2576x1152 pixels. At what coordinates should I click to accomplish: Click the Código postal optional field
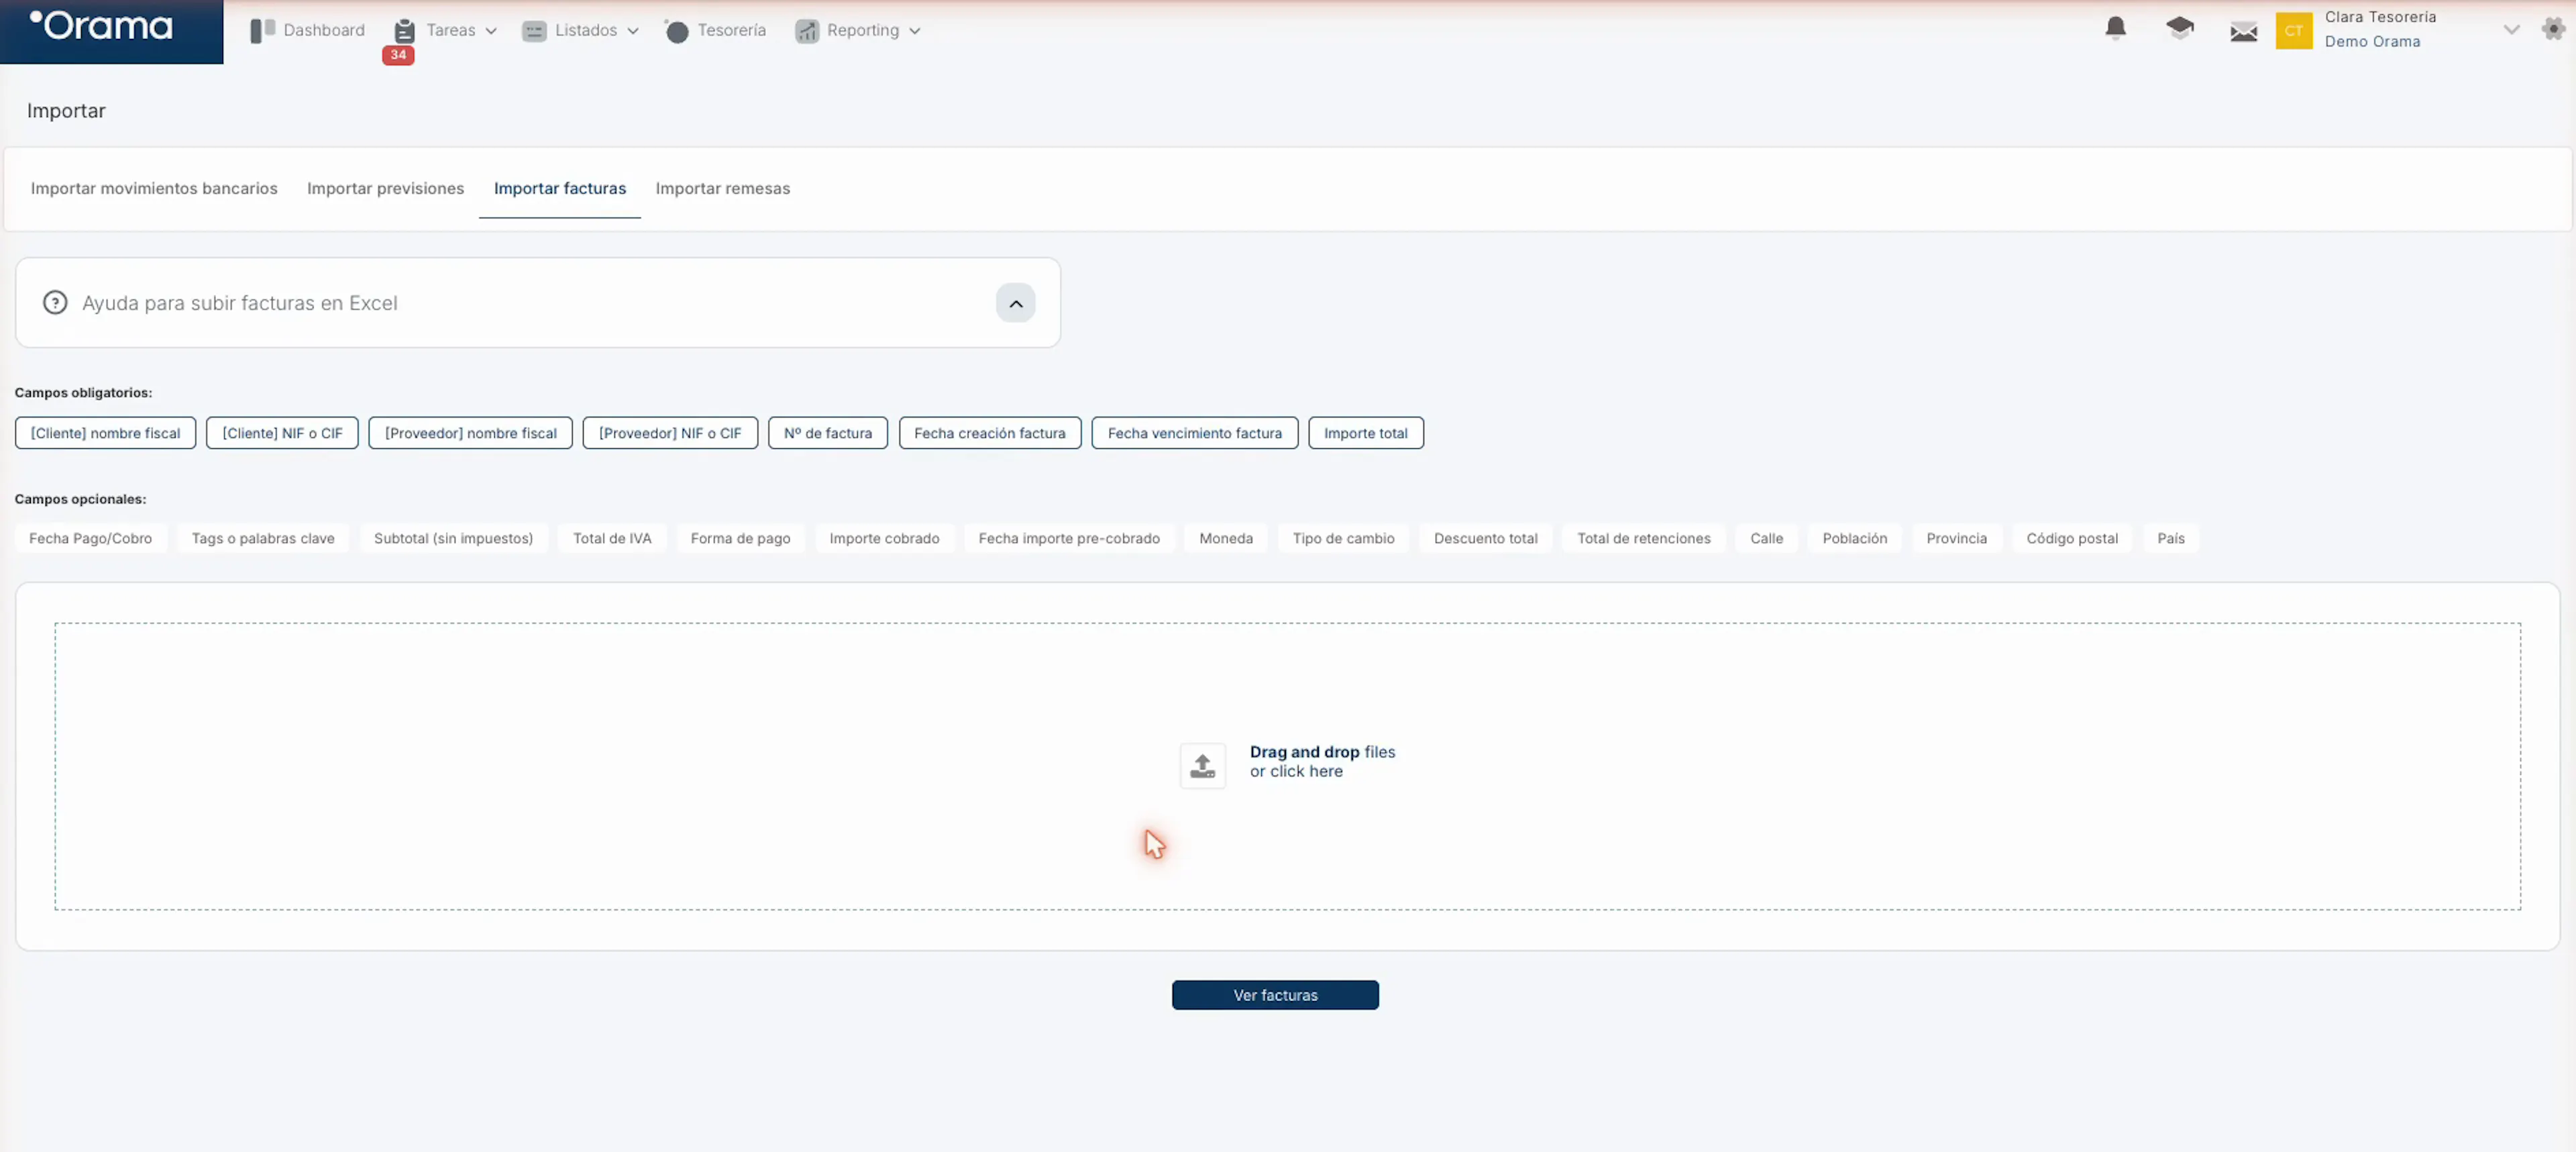click(x=2072, y=538)
